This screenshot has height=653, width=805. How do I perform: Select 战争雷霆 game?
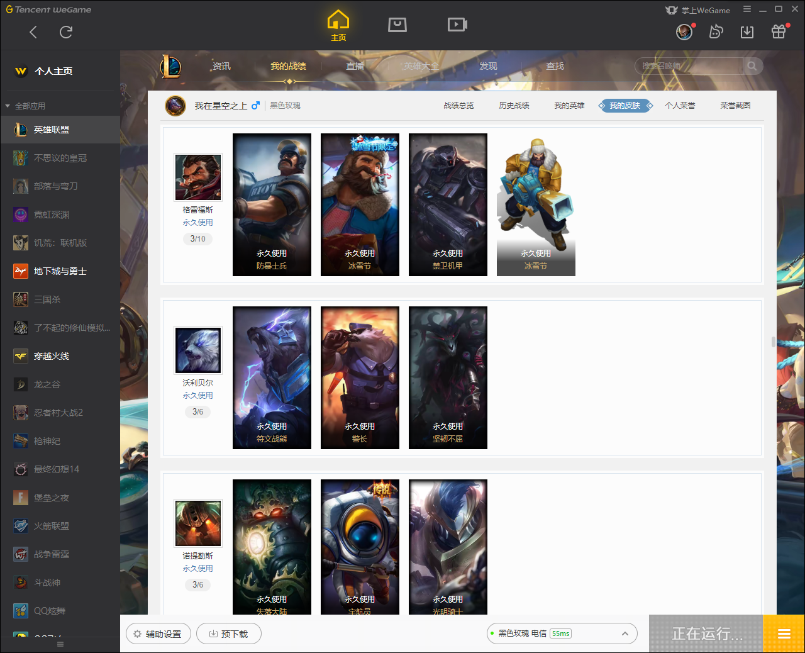(60, 554)
